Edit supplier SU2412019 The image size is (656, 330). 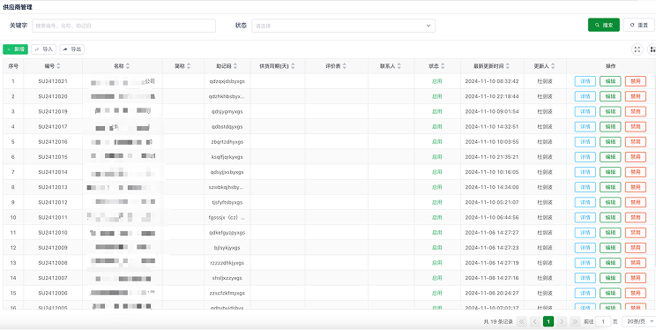pyautogui.click(x=610, y=111)
